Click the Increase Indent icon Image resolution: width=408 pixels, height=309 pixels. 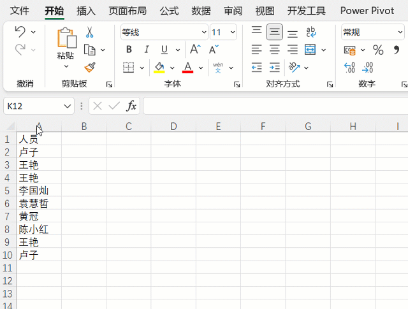(275, 67)
